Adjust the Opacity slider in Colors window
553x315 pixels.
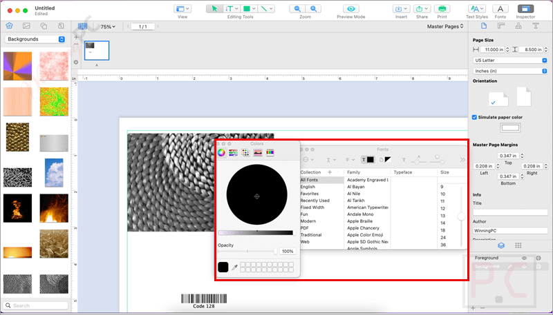click(x=247, y=251)
